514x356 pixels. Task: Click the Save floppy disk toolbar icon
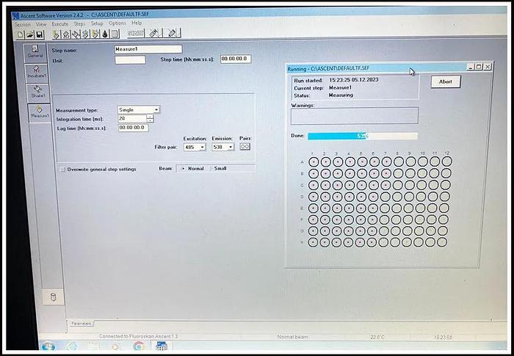pos(40,34)
